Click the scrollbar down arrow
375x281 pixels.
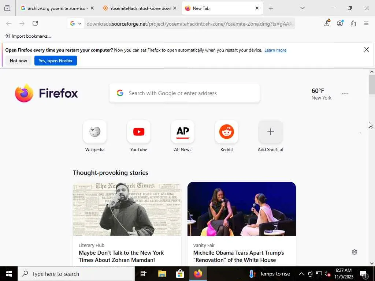tap(372, 263)
